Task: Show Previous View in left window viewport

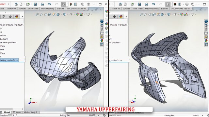Action: click(x=46, y=14)
